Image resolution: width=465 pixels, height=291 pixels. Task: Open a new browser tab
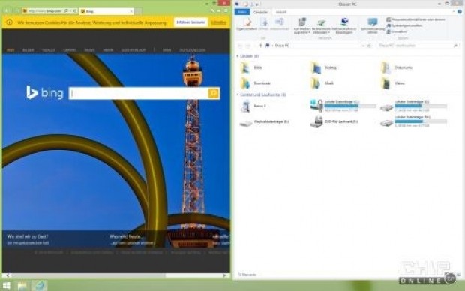tap(139, 11)
